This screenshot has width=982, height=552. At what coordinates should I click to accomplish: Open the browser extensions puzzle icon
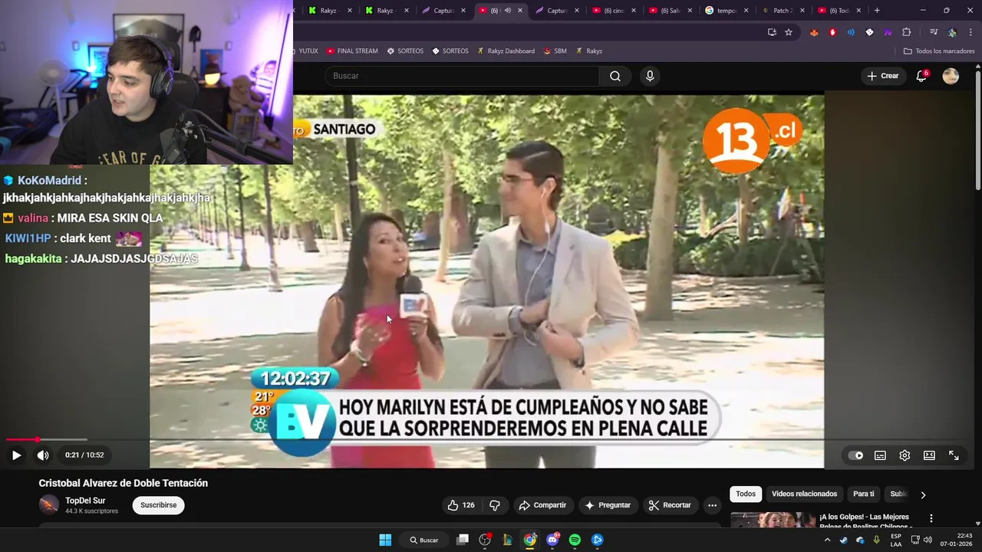[906, 32]
